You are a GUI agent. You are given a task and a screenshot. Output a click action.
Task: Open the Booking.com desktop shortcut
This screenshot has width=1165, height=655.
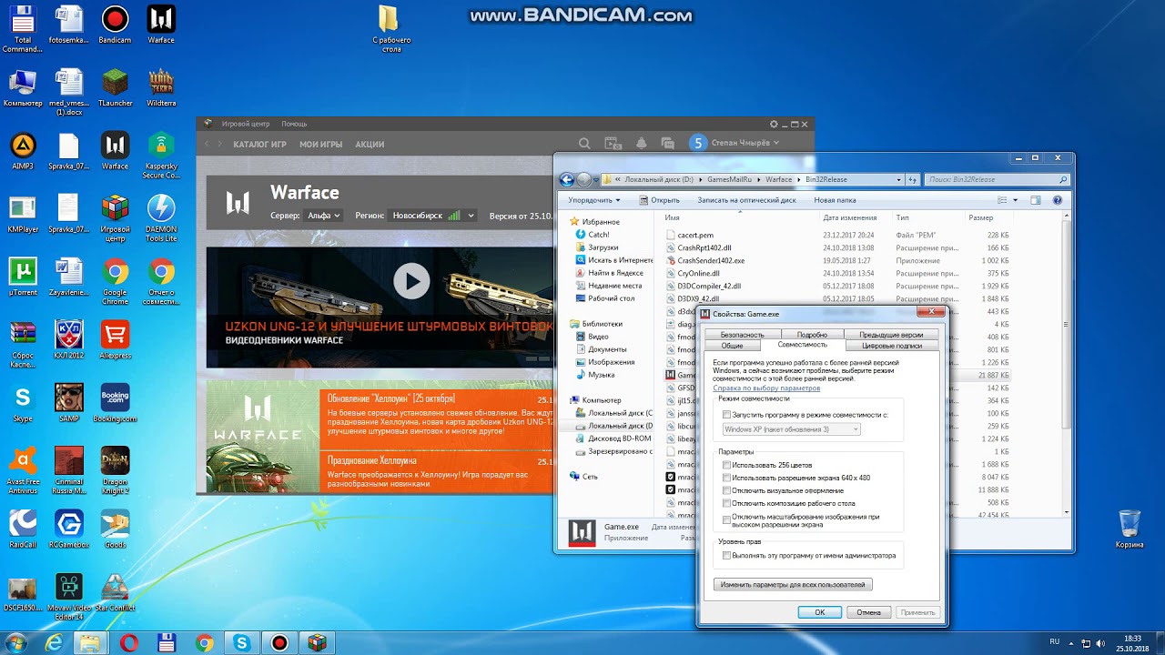pos(115,403)
